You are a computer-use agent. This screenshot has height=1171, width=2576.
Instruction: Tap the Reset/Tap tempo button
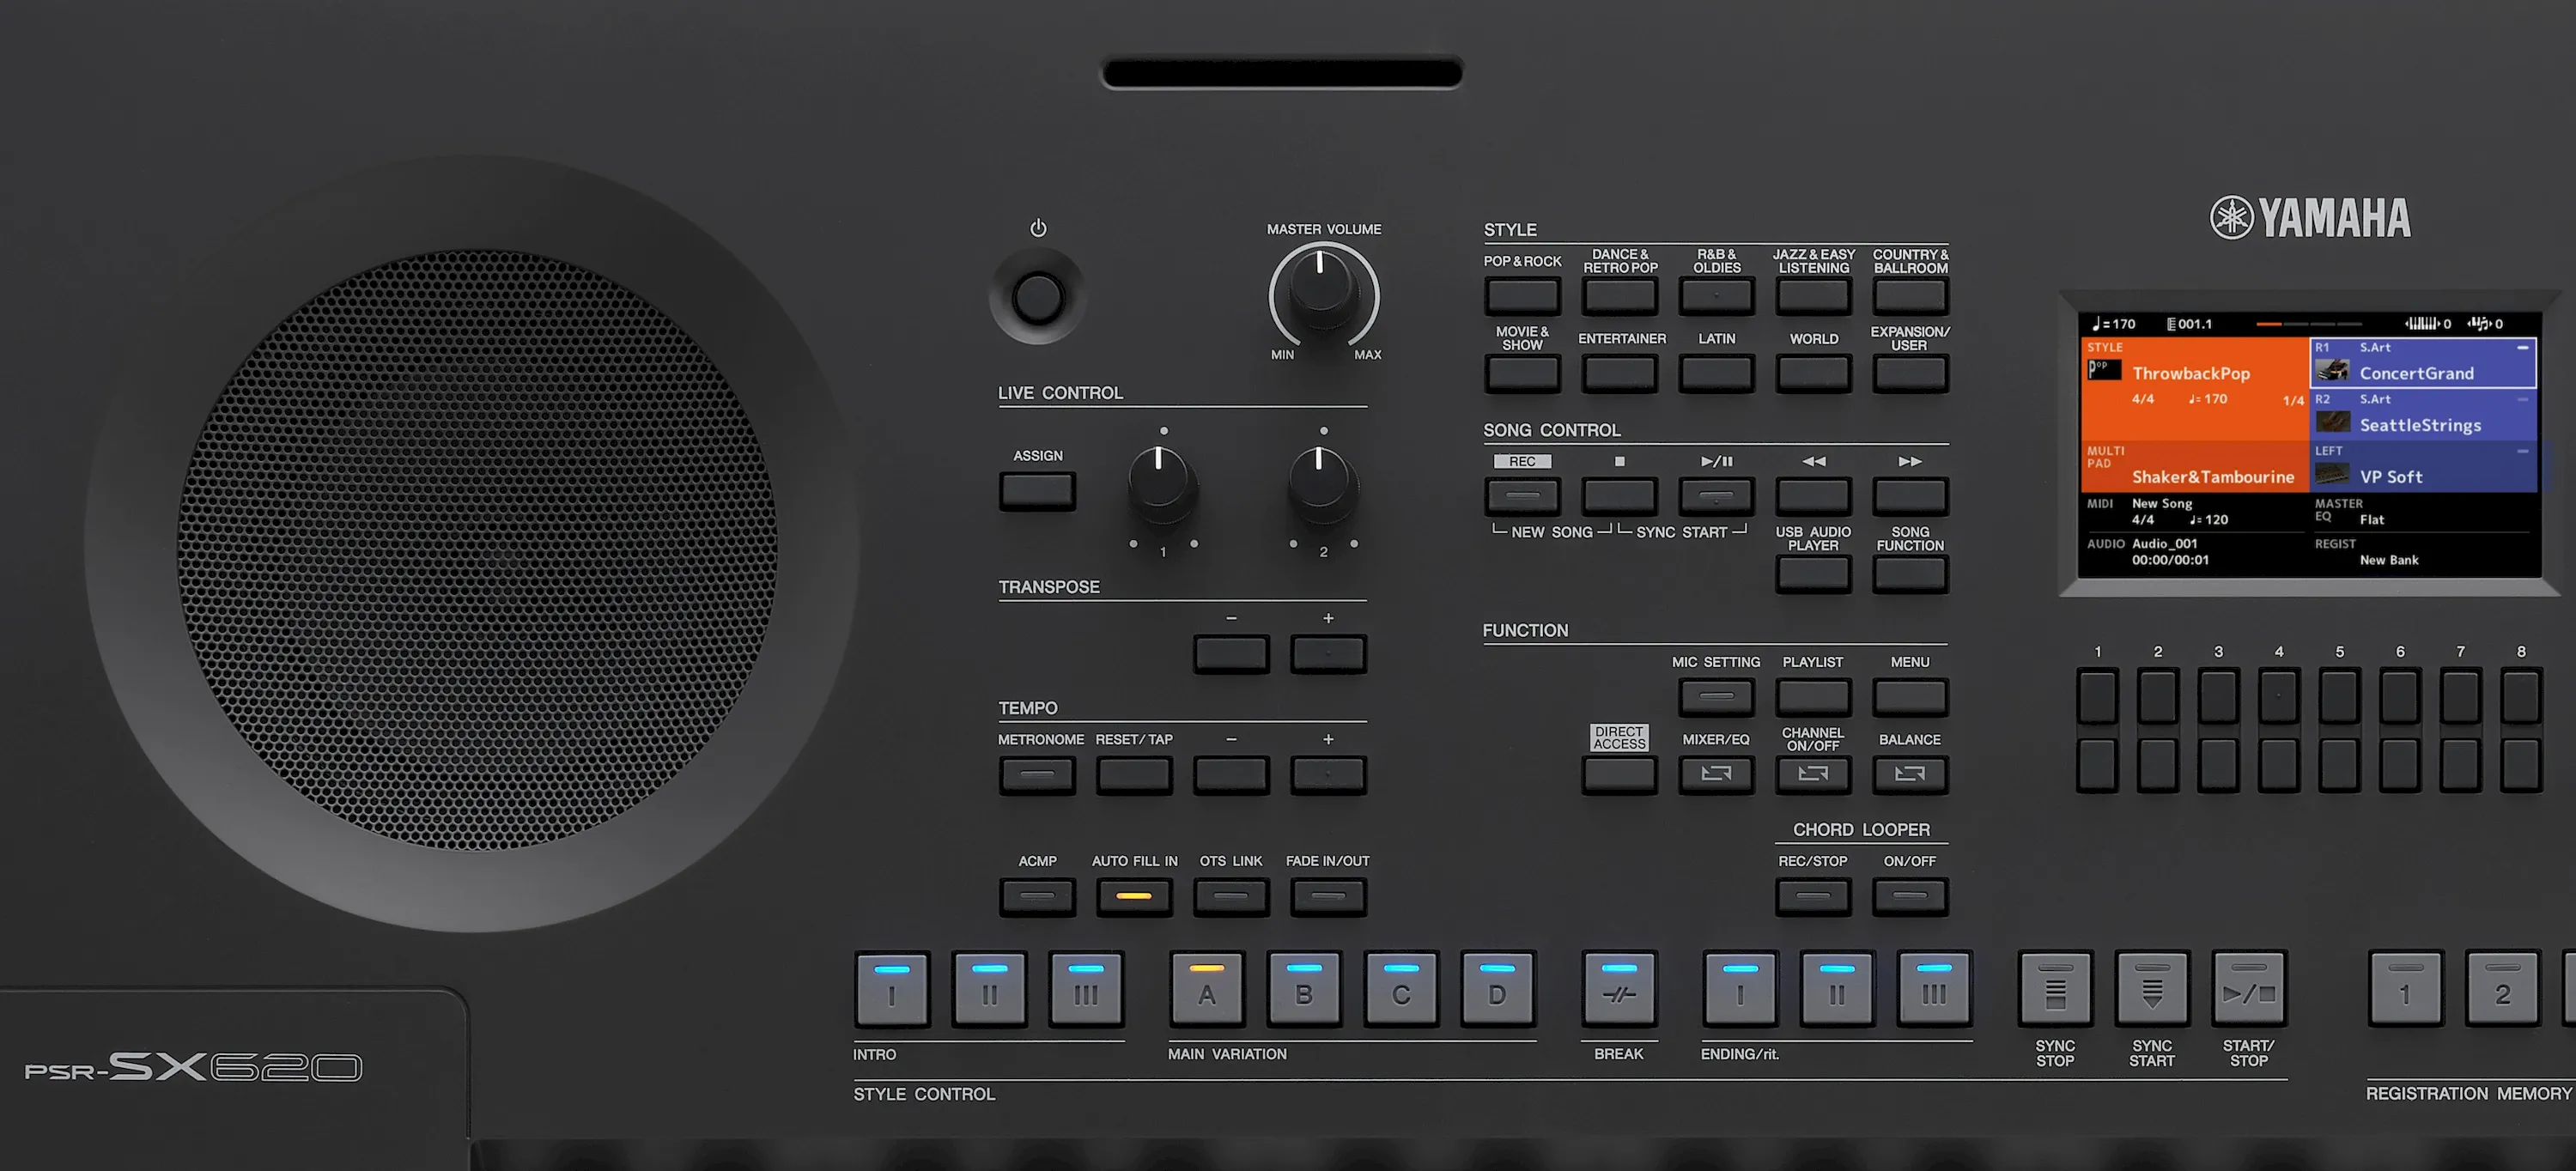tap(1134, 774)
